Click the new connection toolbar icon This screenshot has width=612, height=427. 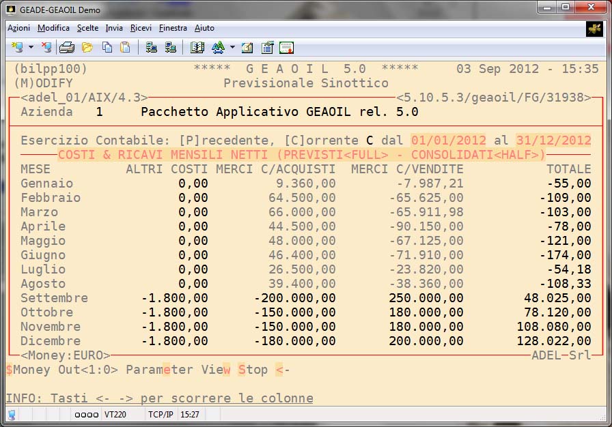coord(17,48)
